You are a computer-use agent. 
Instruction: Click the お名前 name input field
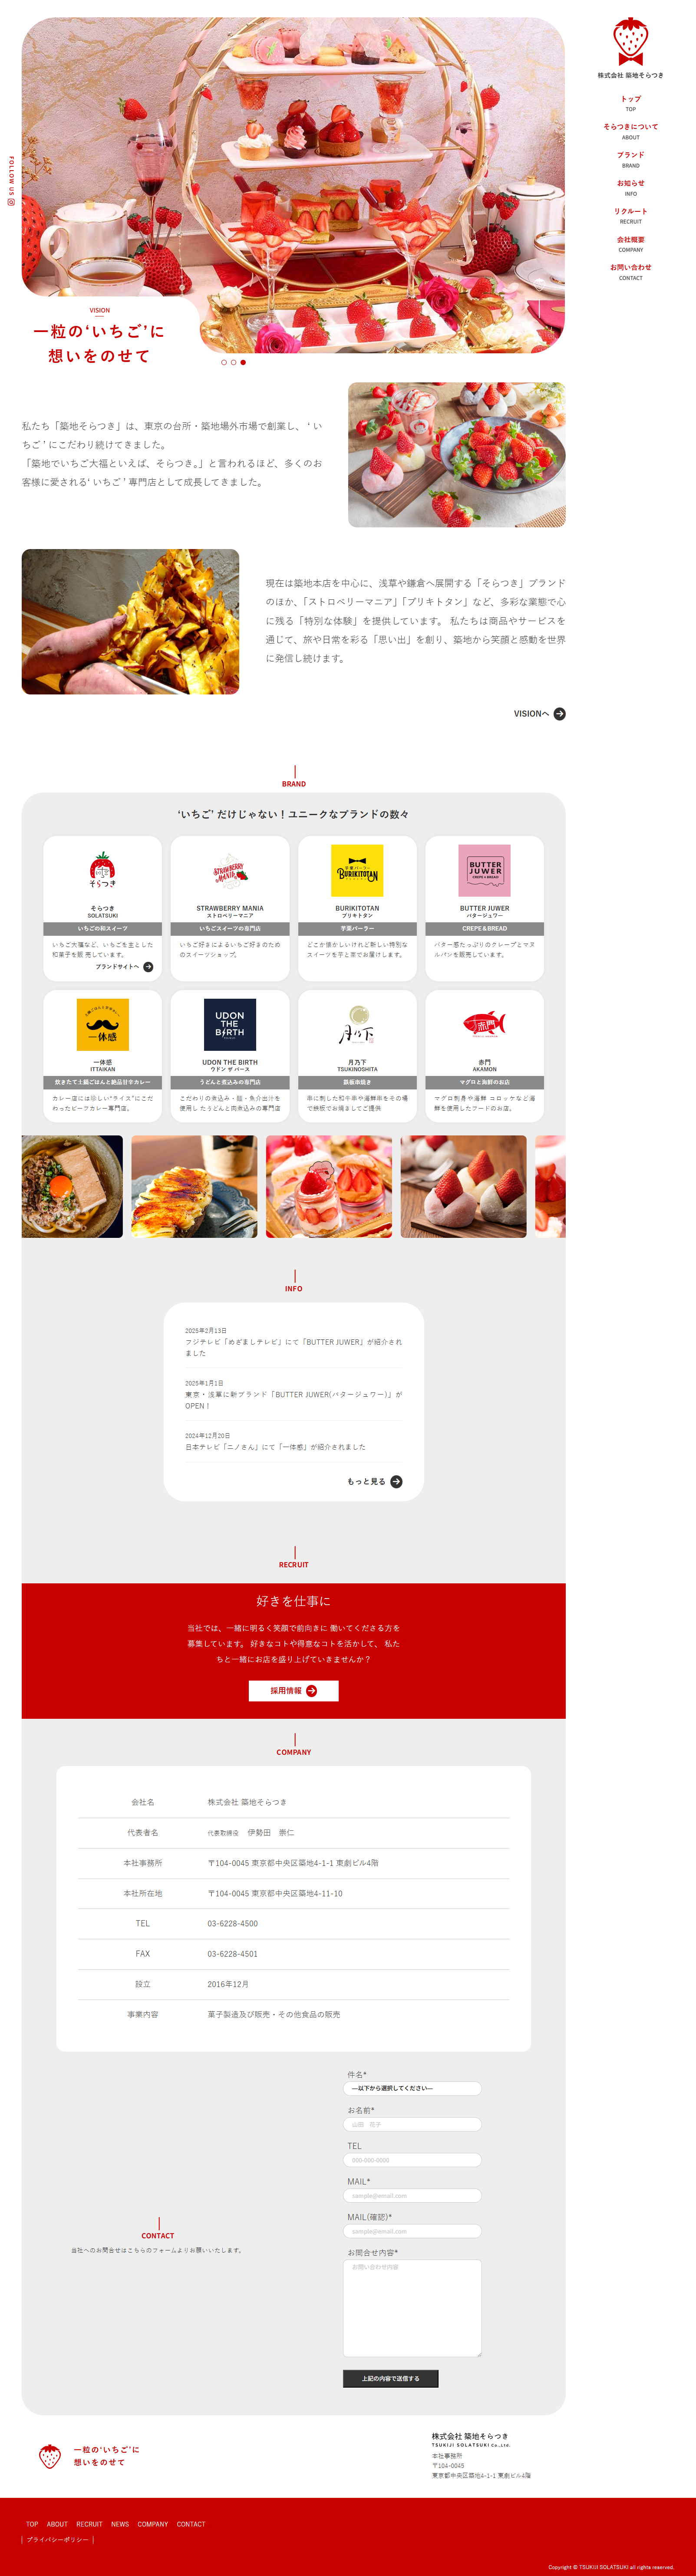(412, 2124)
